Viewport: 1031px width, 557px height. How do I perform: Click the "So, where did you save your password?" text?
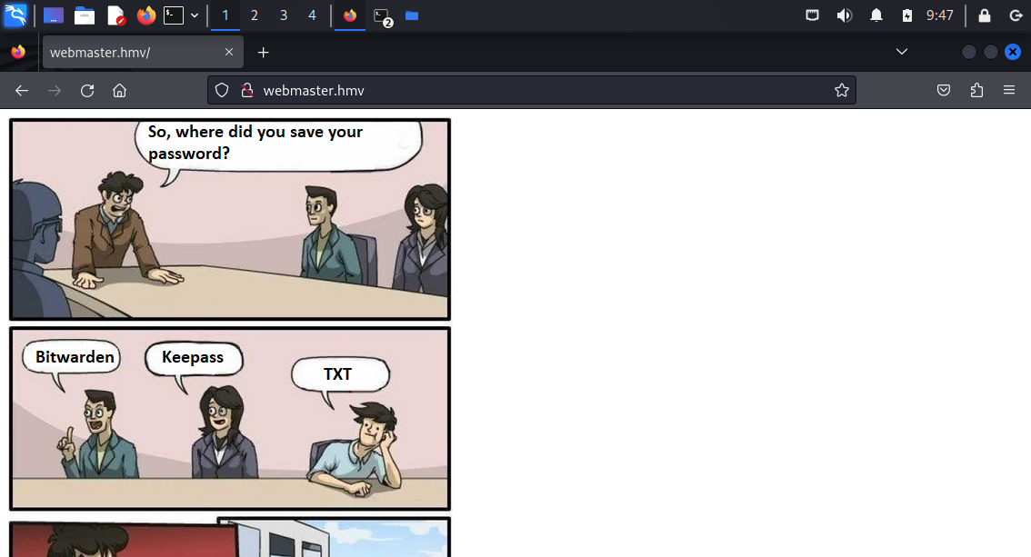point(255,143)
